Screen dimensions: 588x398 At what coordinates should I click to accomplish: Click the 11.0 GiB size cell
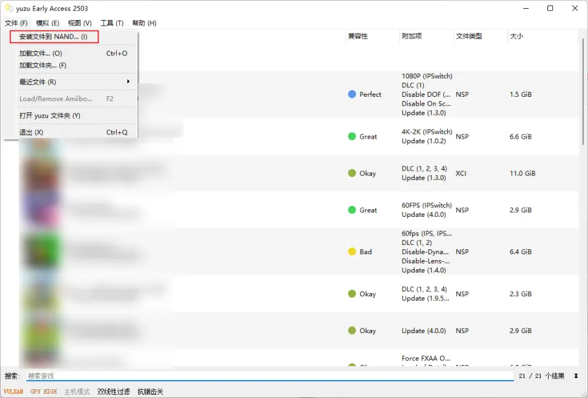(522, 174)
